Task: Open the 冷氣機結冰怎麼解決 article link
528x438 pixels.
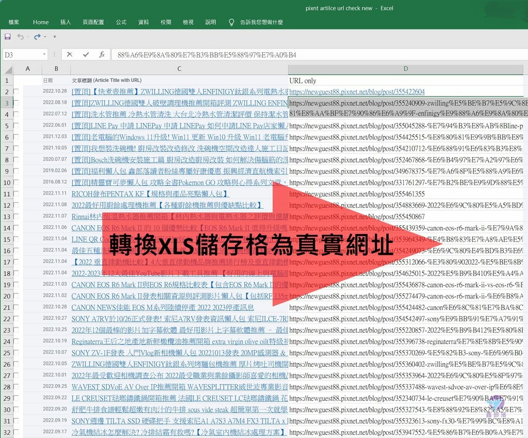Action: pyautogui.click(x=179, y=432)
